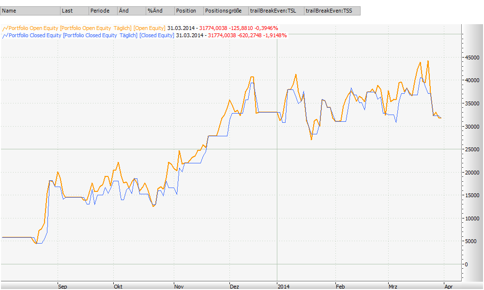
Task: Sort by the Last column header
Action: coord(75,11)
